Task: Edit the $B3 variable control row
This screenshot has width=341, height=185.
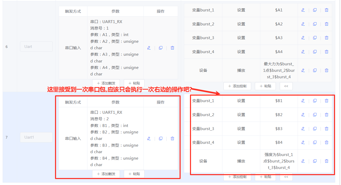Action: pyautogui.click(x=303, y=129)
